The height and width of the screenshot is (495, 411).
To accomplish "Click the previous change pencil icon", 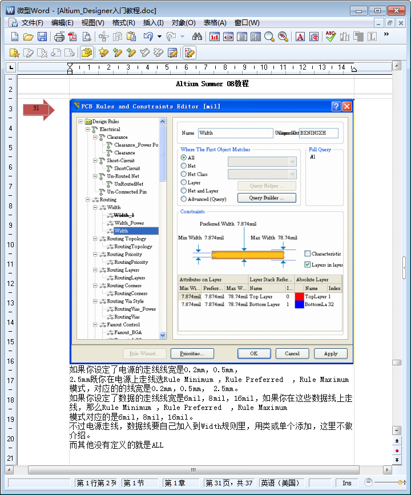I will [118, 53].
